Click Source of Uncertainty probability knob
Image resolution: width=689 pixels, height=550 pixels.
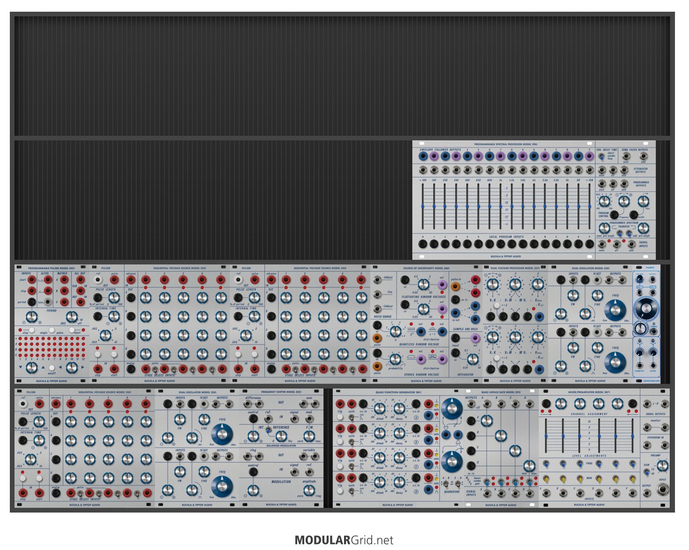(396, 359)
